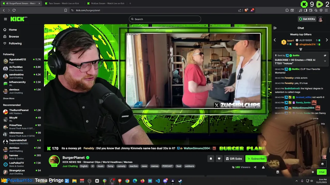
Task: Expand the gifters leaderboard handle
Action: point(301,49)
